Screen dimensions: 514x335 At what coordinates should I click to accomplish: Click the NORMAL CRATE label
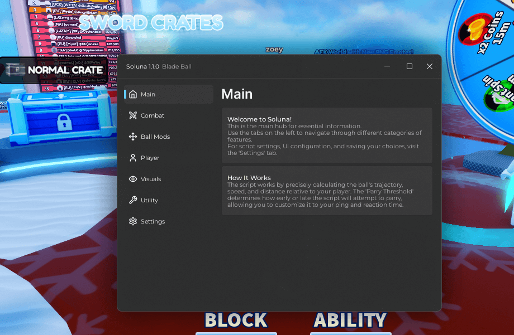coord(65,70)
